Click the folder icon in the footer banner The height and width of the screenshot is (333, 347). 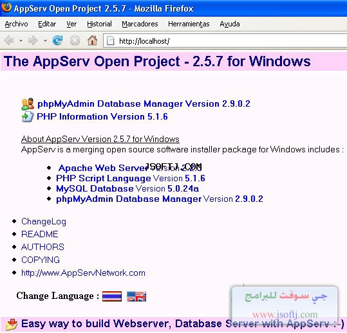(12, 324)
